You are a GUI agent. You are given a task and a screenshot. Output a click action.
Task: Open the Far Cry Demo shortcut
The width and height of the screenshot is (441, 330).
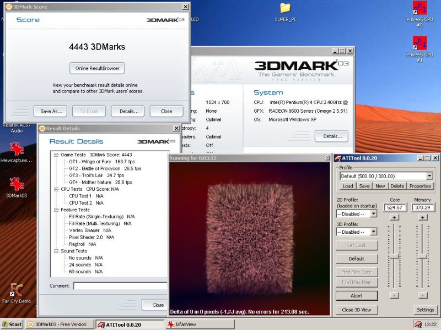coord(17,290)
